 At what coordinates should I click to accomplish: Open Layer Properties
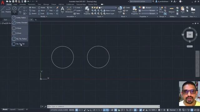click(87, 10)
